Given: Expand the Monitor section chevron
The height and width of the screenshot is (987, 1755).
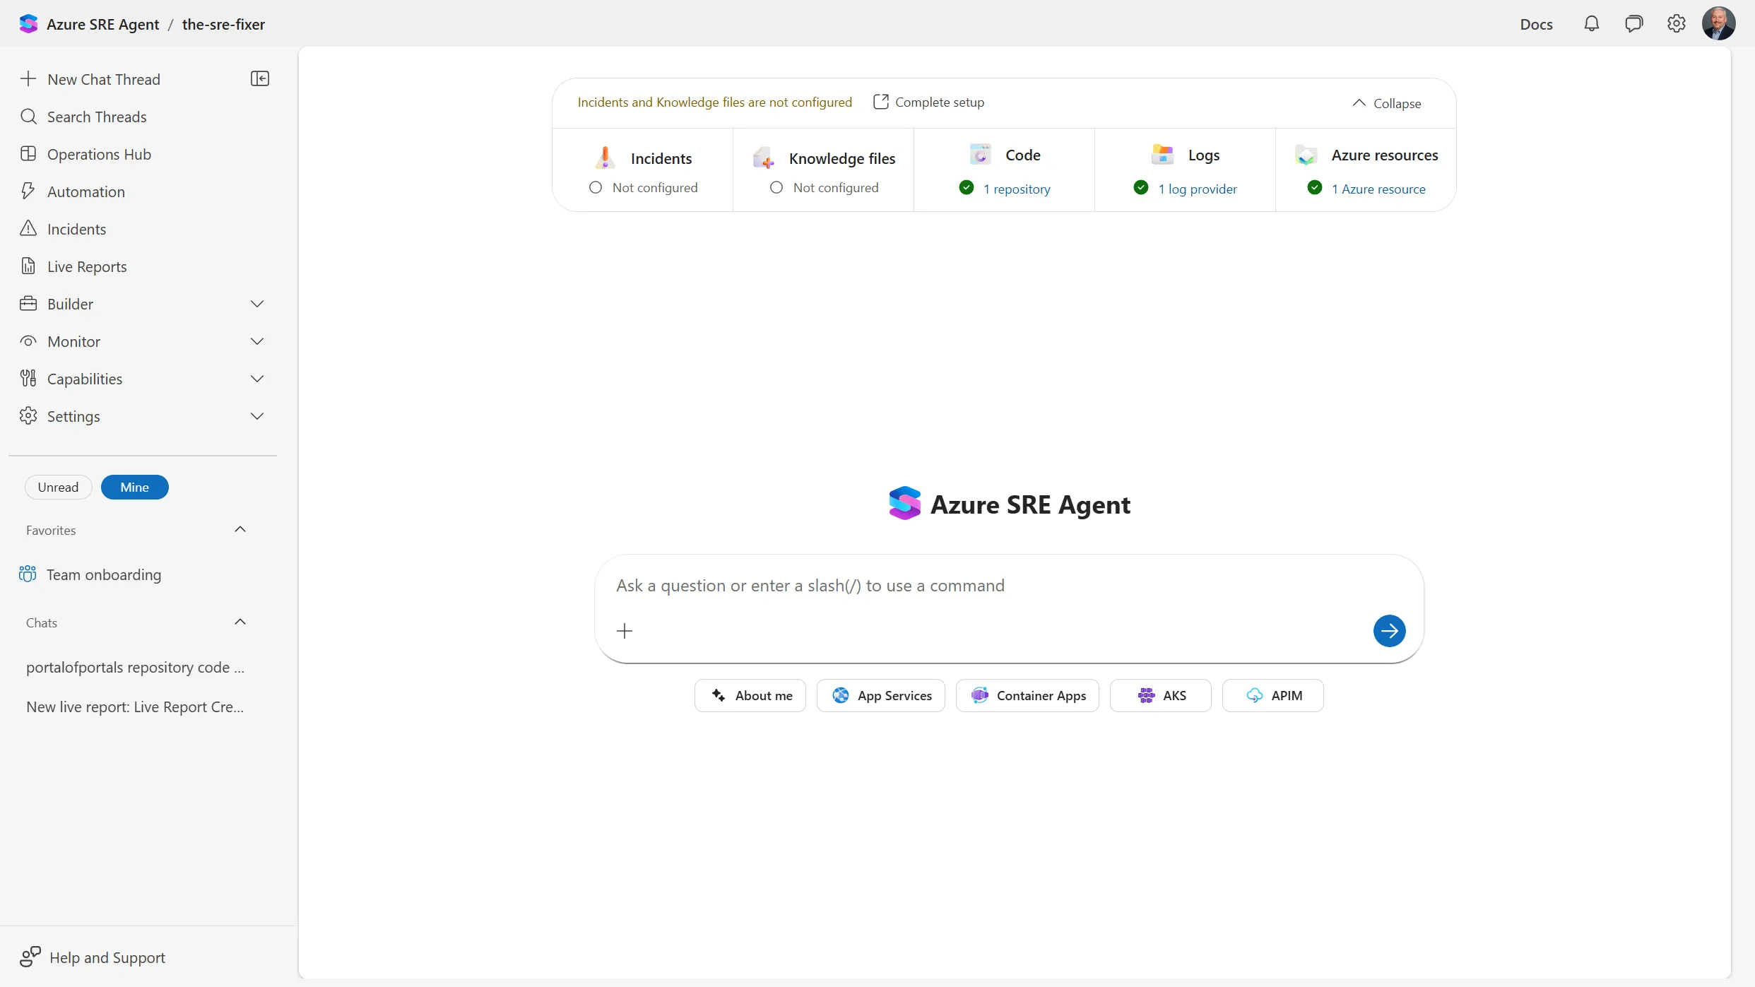Looking at the screenshot, I should coord(257,341).
